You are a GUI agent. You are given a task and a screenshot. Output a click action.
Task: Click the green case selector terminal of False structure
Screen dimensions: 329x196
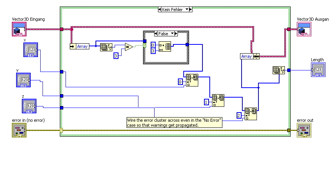click(145, 45)
